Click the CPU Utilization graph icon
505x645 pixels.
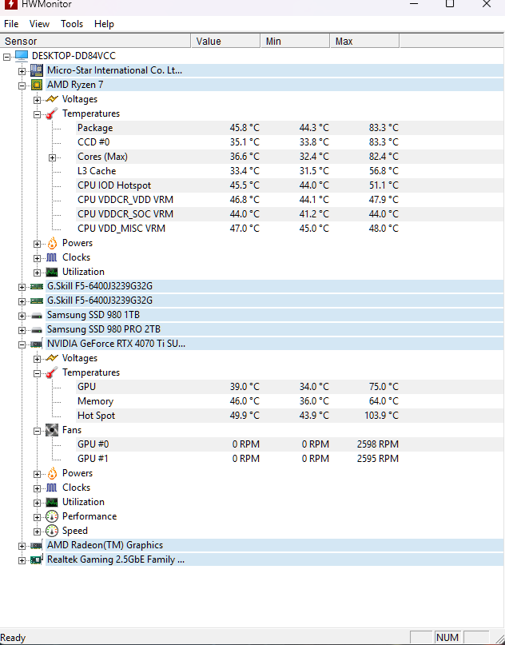[52, 272]
